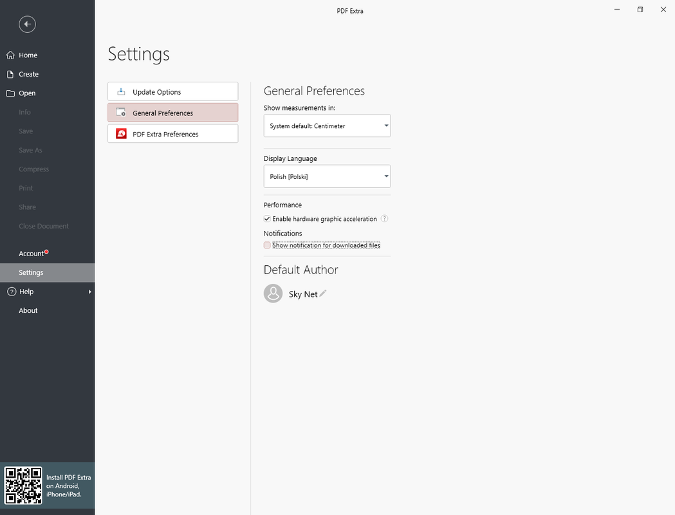This screenshot has height=515, width=675.
Task: Click the Open folder icon
Action: click(10, 93)
